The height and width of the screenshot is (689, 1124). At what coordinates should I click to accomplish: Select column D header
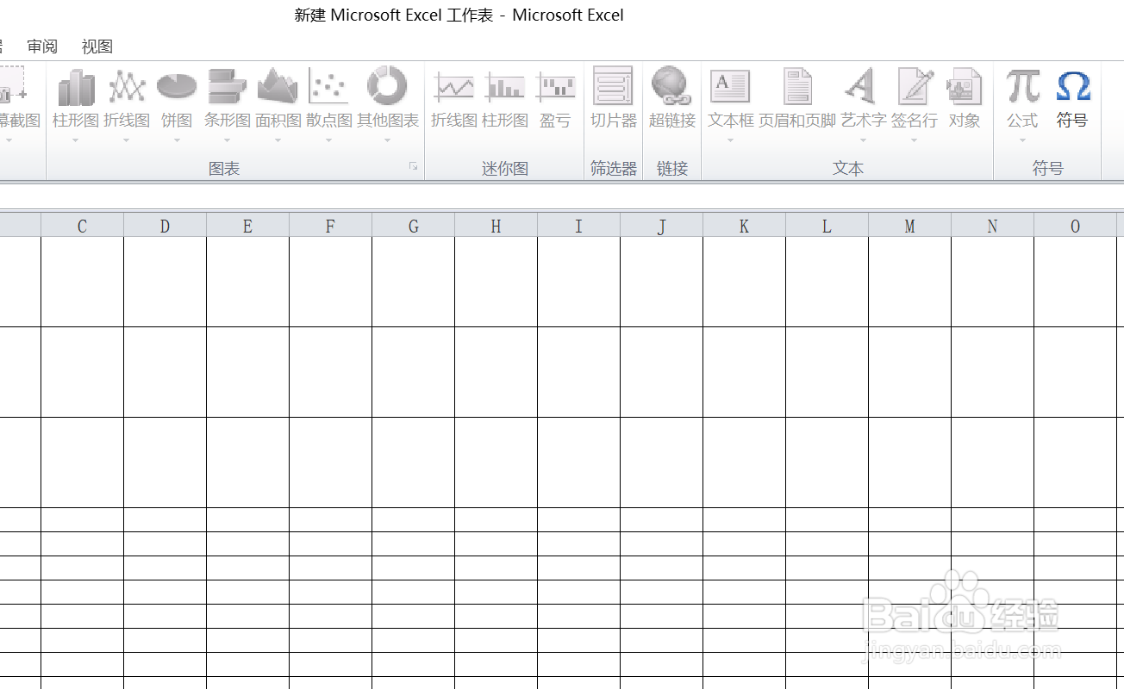click(165, 226)
